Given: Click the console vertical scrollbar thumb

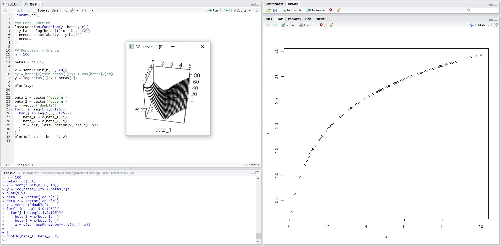Looking at the screenshot, I should point(258,236).
